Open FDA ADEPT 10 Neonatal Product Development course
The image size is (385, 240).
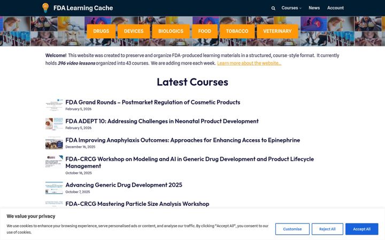162,121
